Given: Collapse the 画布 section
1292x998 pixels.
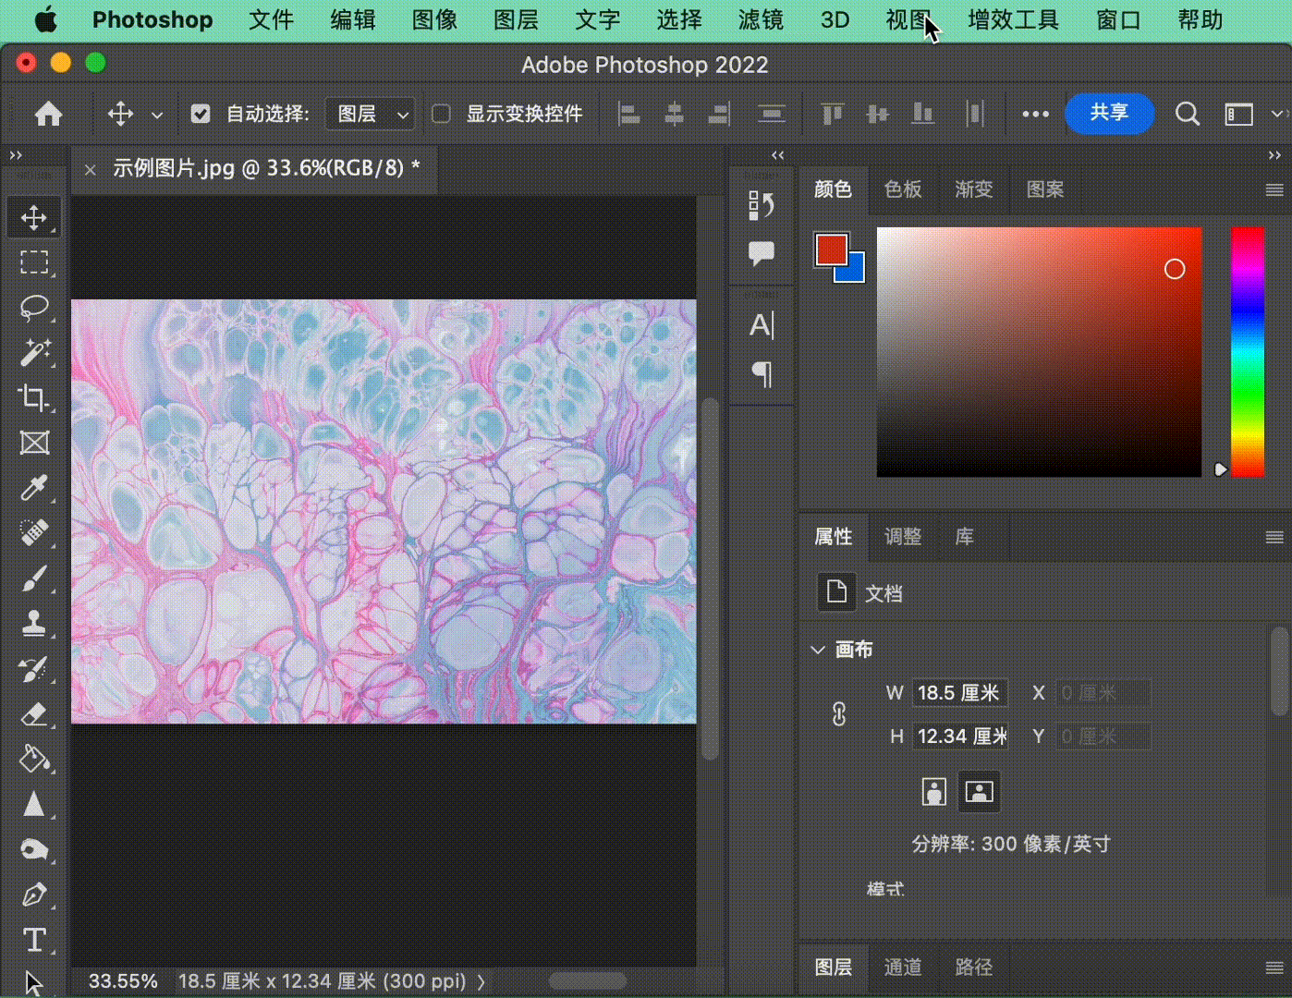Looking at the screenshot, I should point(818,650).
